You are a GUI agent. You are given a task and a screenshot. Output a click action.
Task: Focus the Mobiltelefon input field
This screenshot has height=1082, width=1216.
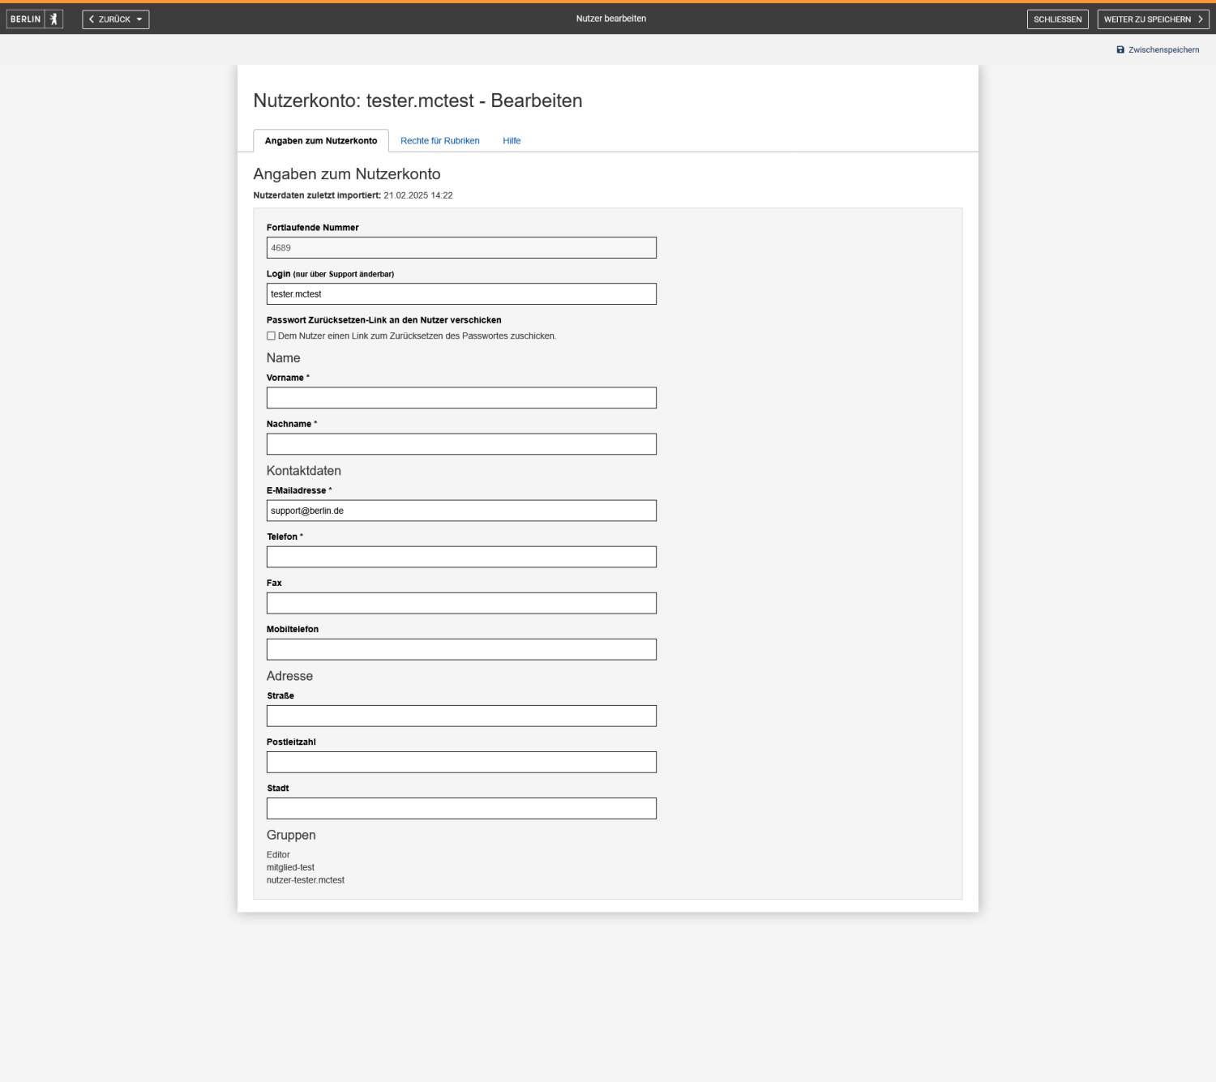[x=461, y=649]
